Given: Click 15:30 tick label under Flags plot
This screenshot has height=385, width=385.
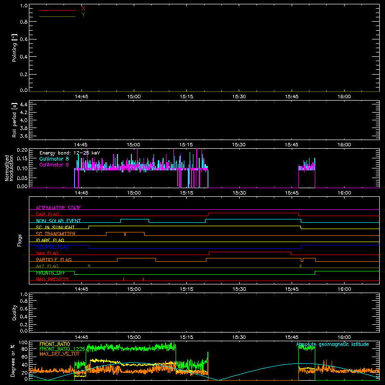Looking at the screenshot, I should pyautogui.click(x=239, y=289).
